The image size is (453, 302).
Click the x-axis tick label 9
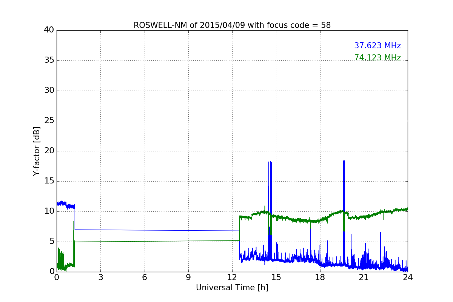click(188, 277)
